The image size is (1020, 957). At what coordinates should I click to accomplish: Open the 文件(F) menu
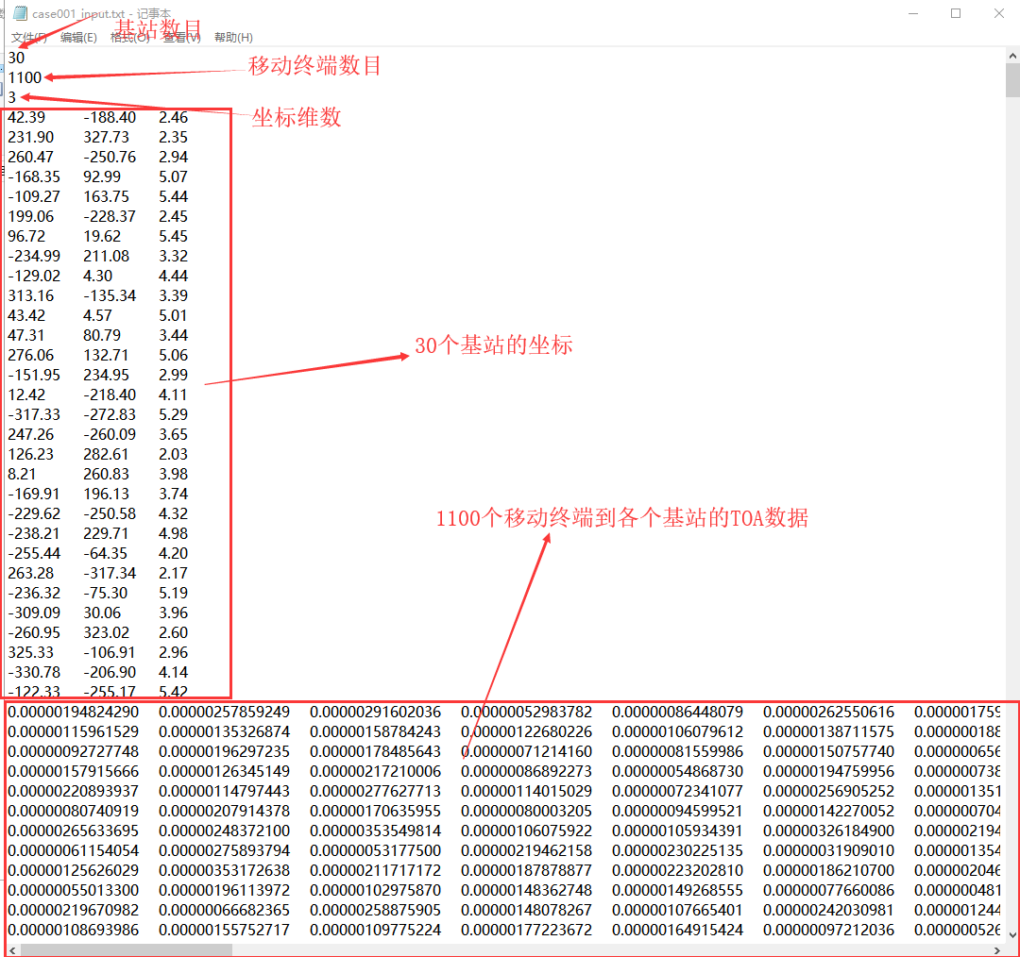pos(29,38)
